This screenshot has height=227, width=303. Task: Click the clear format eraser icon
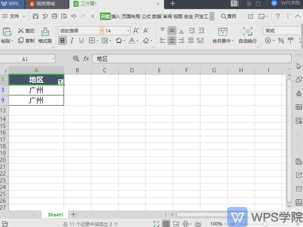[x=146, y=40]
